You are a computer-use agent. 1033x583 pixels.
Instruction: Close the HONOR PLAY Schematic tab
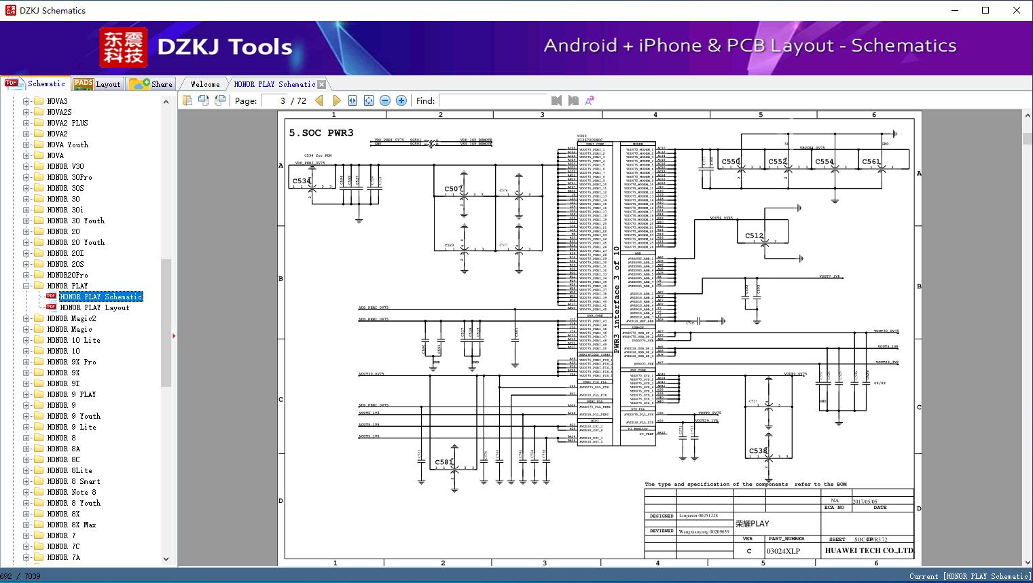coord(321,84)
